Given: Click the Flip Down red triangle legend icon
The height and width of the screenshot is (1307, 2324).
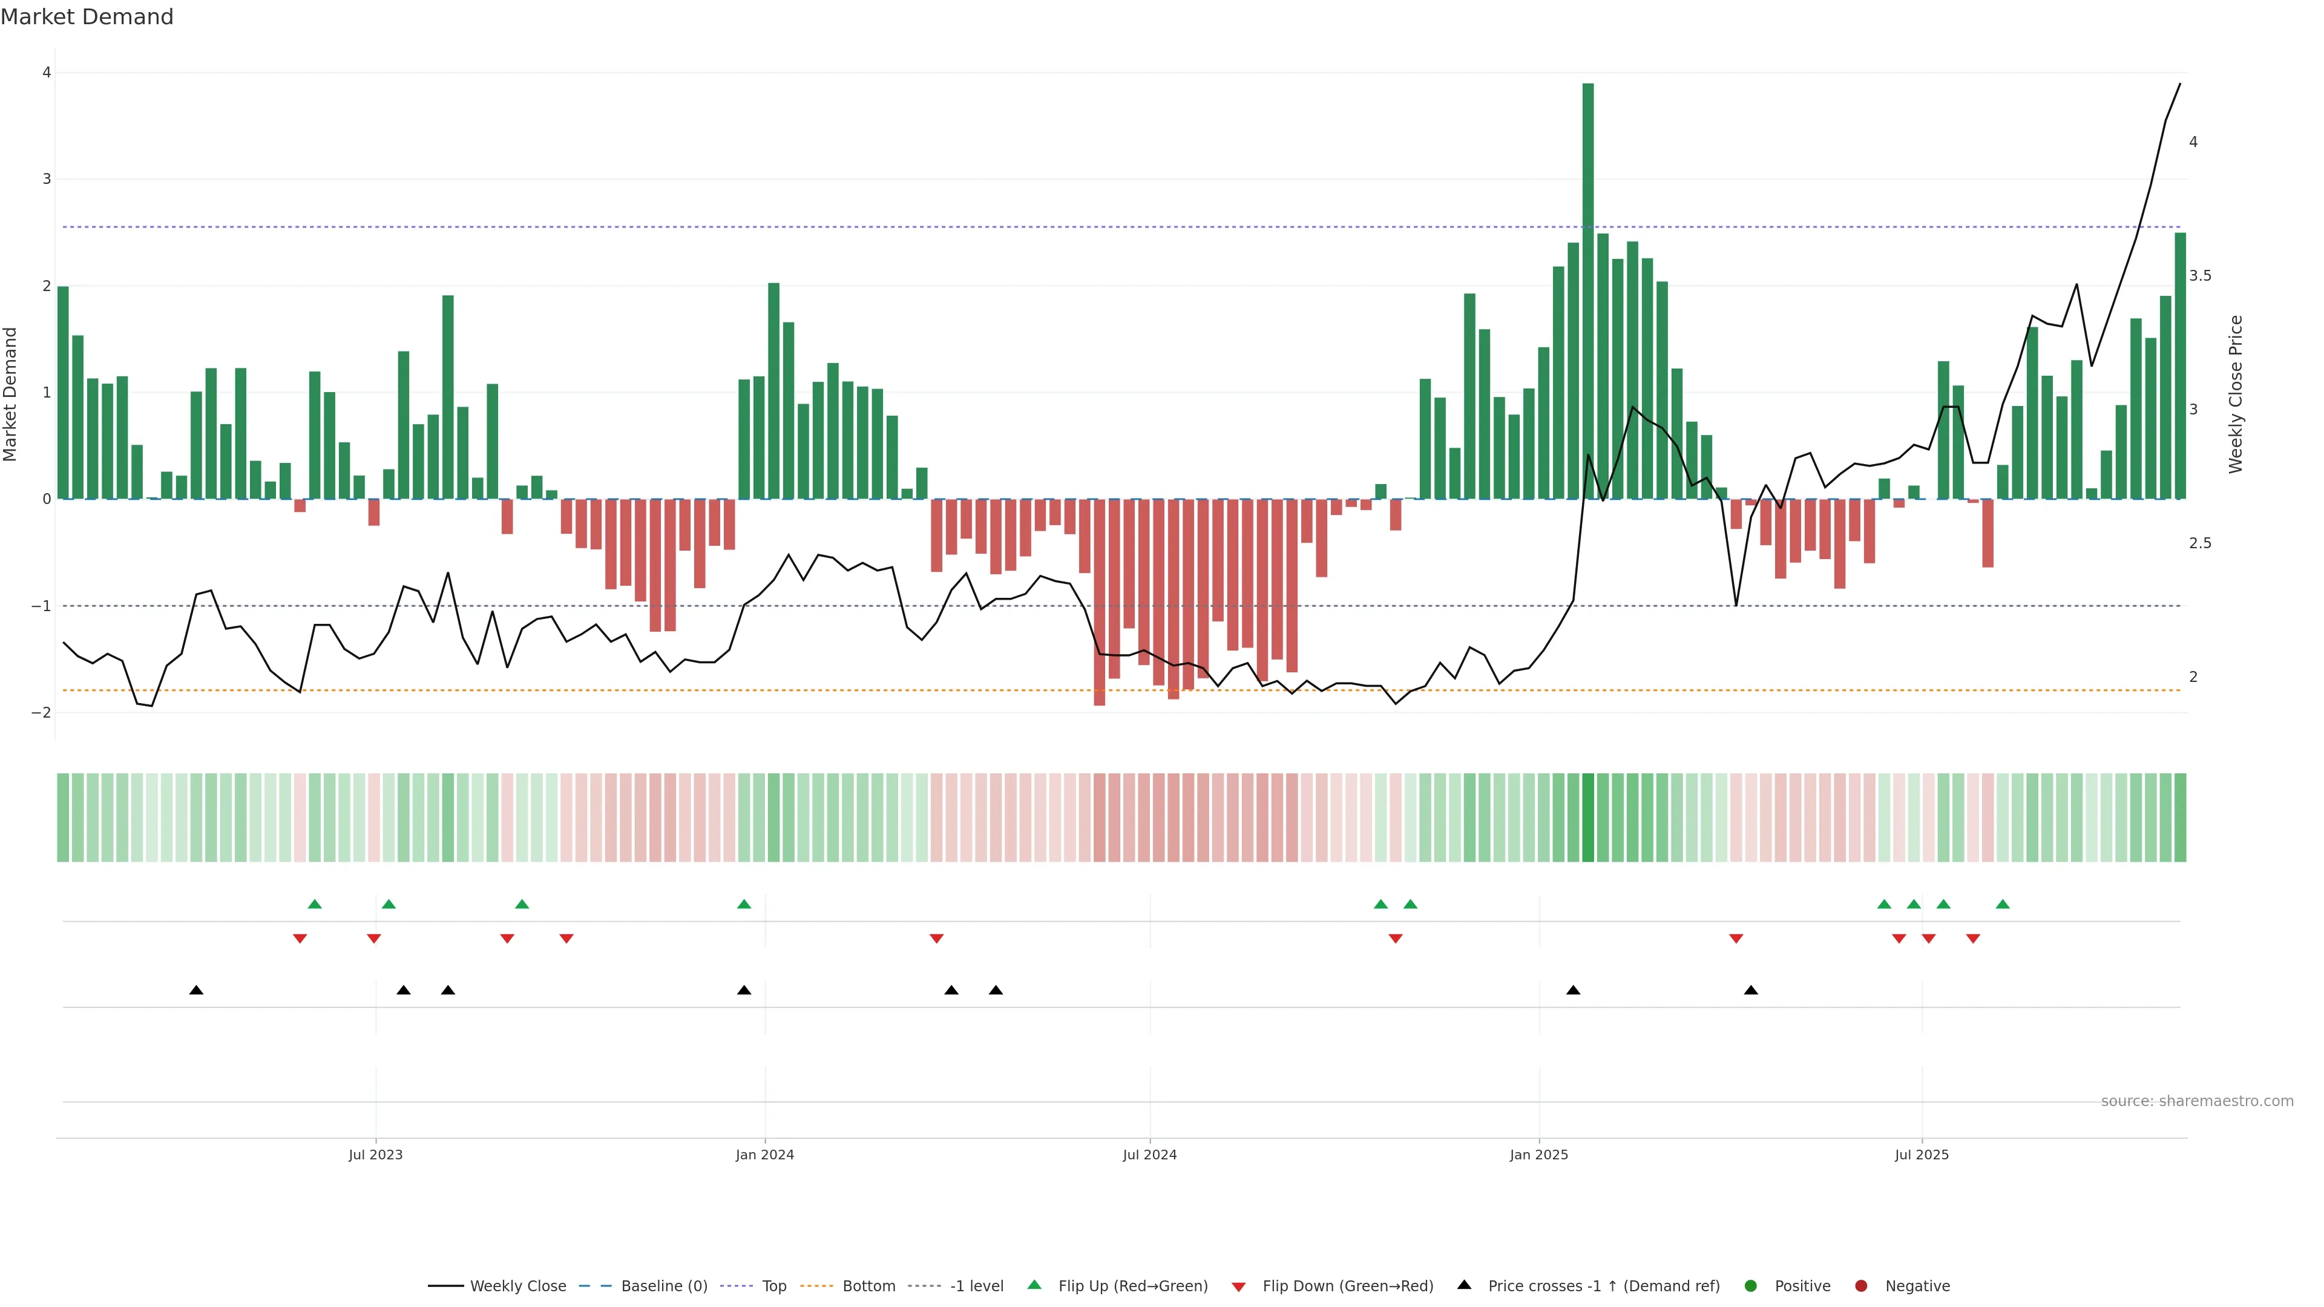Looking at the screenshot, I should pos(1239,1286).
